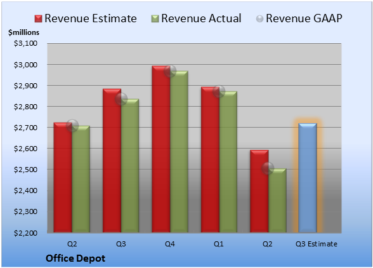Click the green Revenue Actual legend swatch

coord(155,18)
